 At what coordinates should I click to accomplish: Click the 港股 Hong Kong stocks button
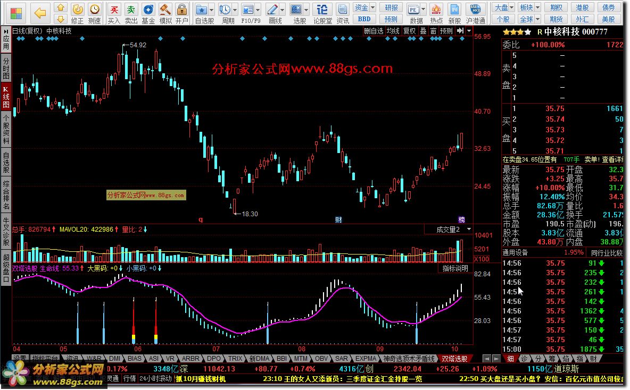pos(582,7)
